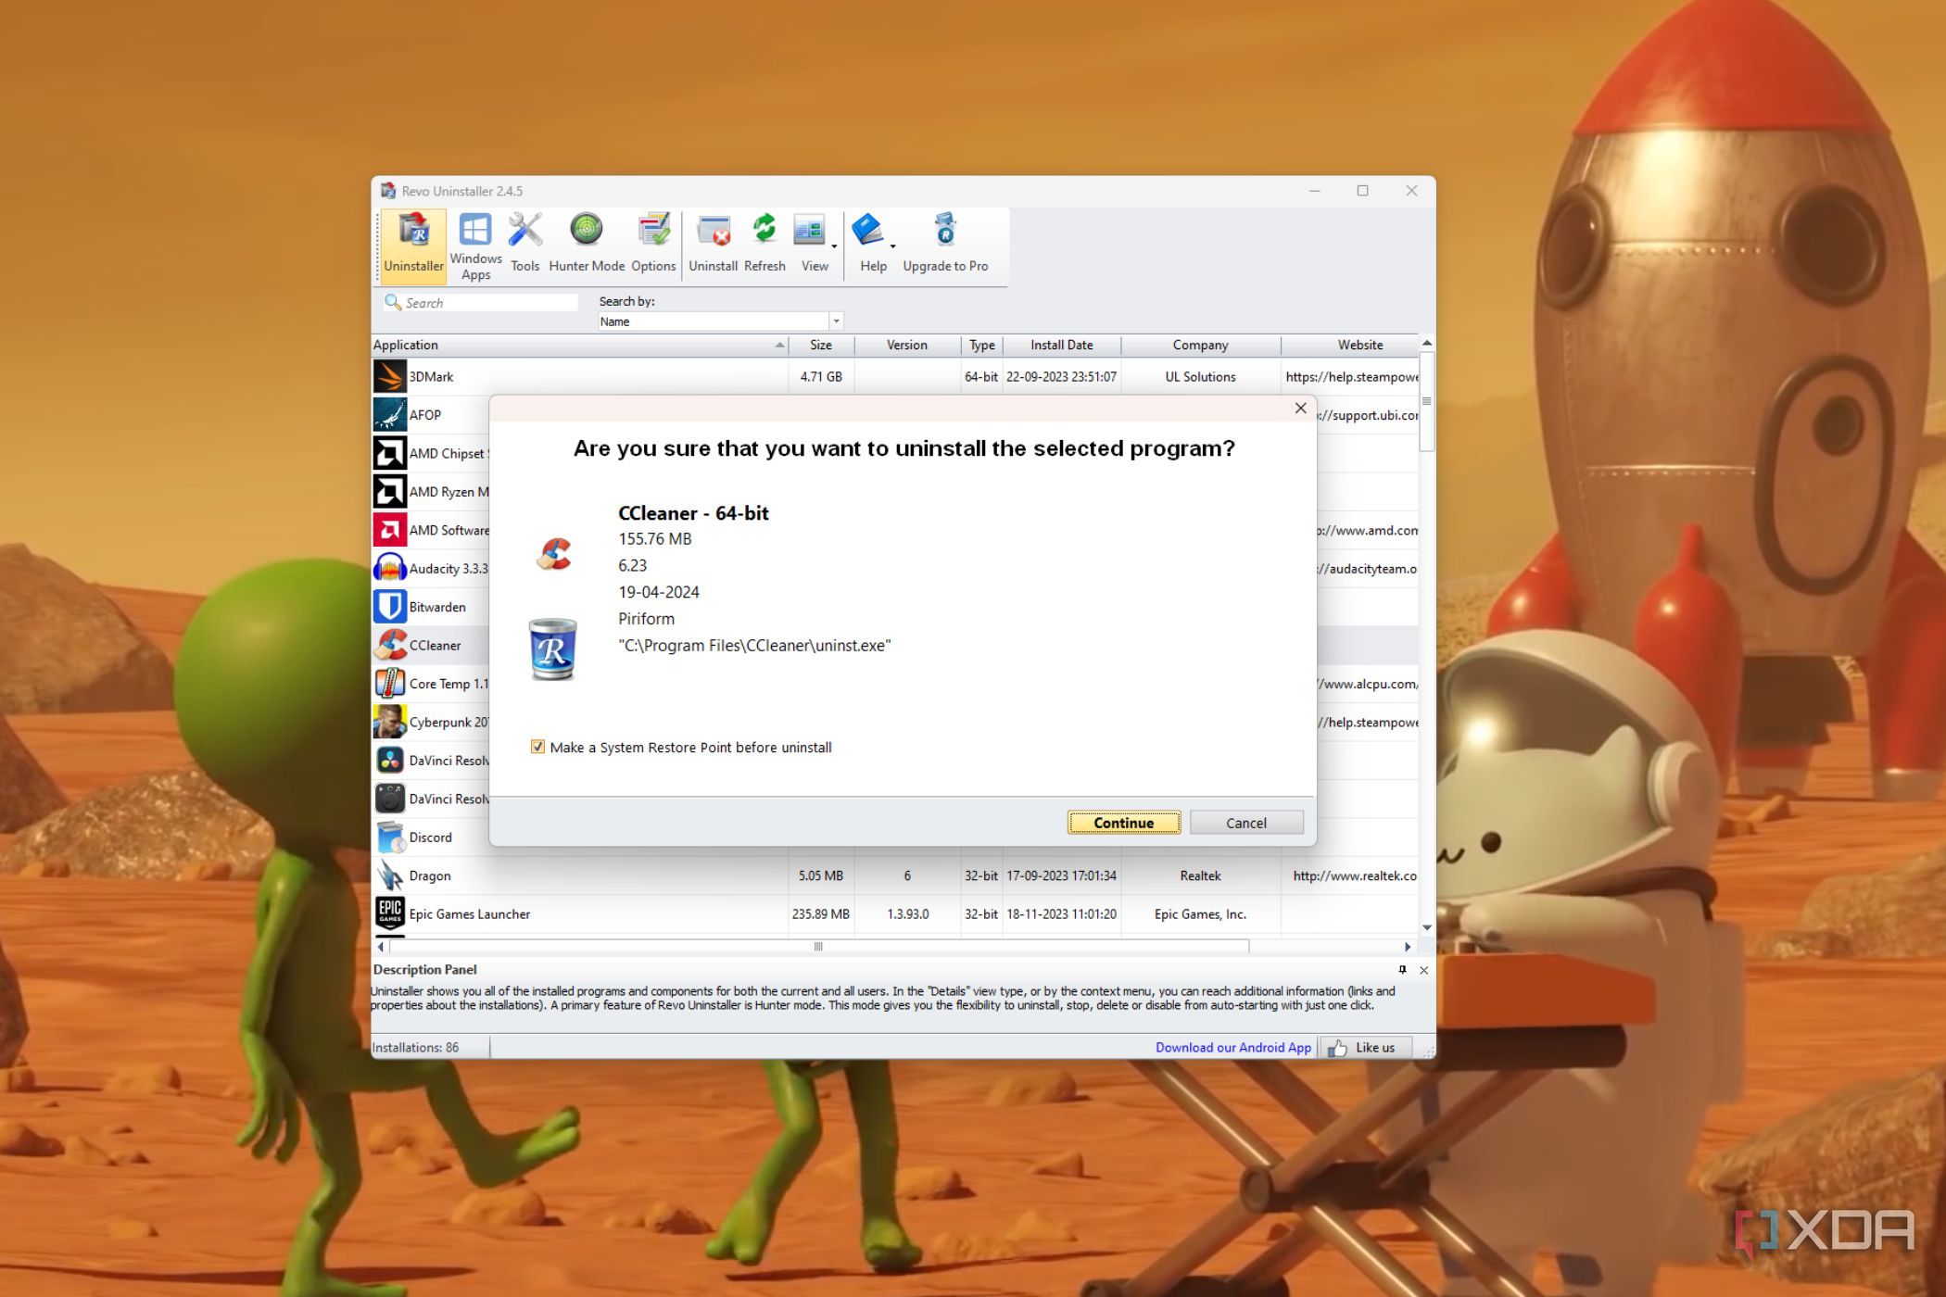
Task: Select the AMD Chipset row icon
Action: [390, 453]
